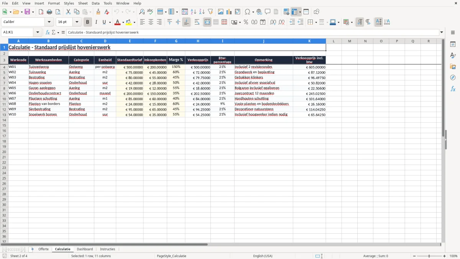The image size is (460, 259).
Task: Click the zoom slider in status bar
Action: coord(429,256)
